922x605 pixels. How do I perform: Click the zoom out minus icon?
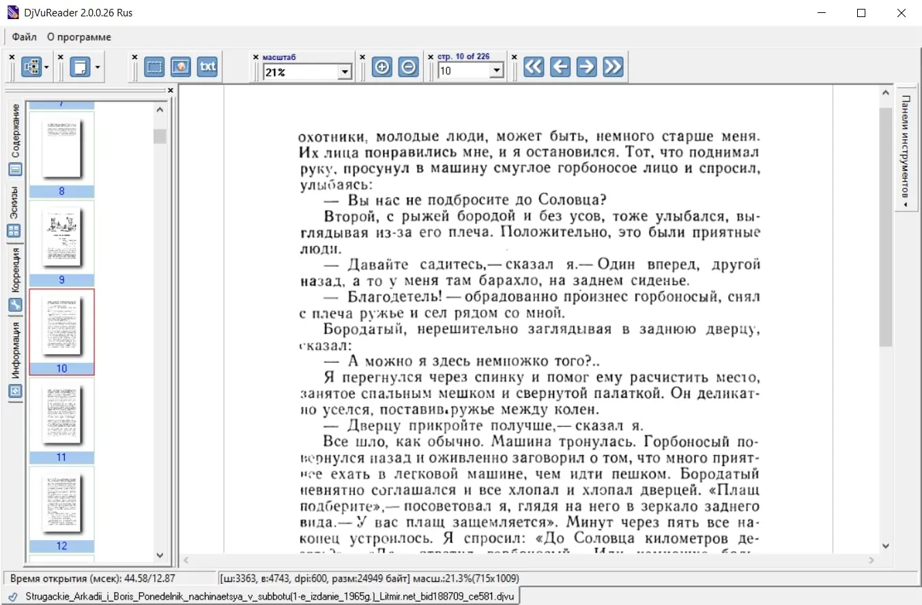pyautogui.click(x=408, y=67)
